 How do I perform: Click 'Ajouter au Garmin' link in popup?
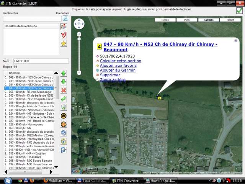tap(116, 71)
